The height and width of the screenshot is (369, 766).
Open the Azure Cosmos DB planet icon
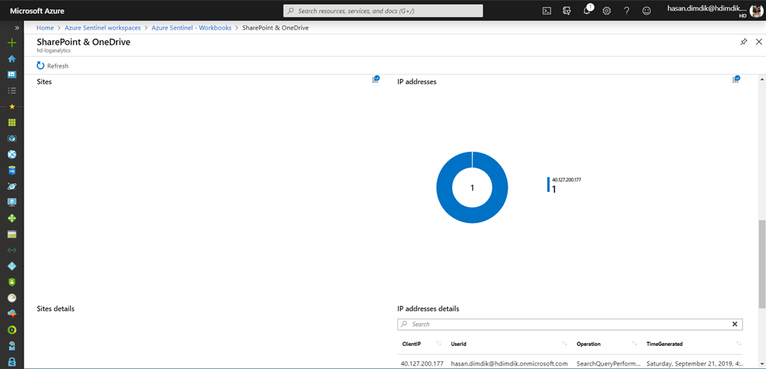pyautogui.click(x=12, y=186)
